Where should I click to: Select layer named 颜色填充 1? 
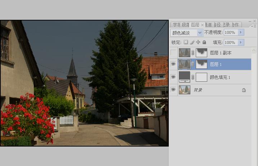tap(220, 77)
